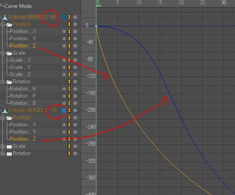Collapse the Position group under Extrude NURBS.2 175
This screenshot has height=195, width=235.
(x=2, y=118)
